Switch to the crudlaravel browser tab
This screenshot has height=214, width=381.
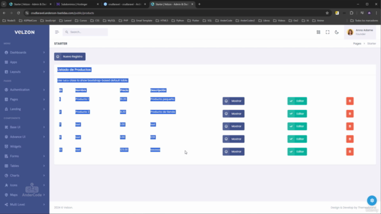[124, 4]
